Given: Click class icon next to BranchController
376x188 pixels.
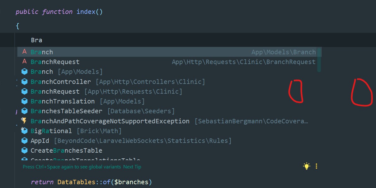Looking at the screenshot, I should click(24, 81).
